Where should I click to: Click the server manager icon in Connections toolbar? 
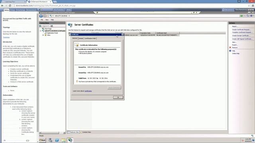(52, 26)
